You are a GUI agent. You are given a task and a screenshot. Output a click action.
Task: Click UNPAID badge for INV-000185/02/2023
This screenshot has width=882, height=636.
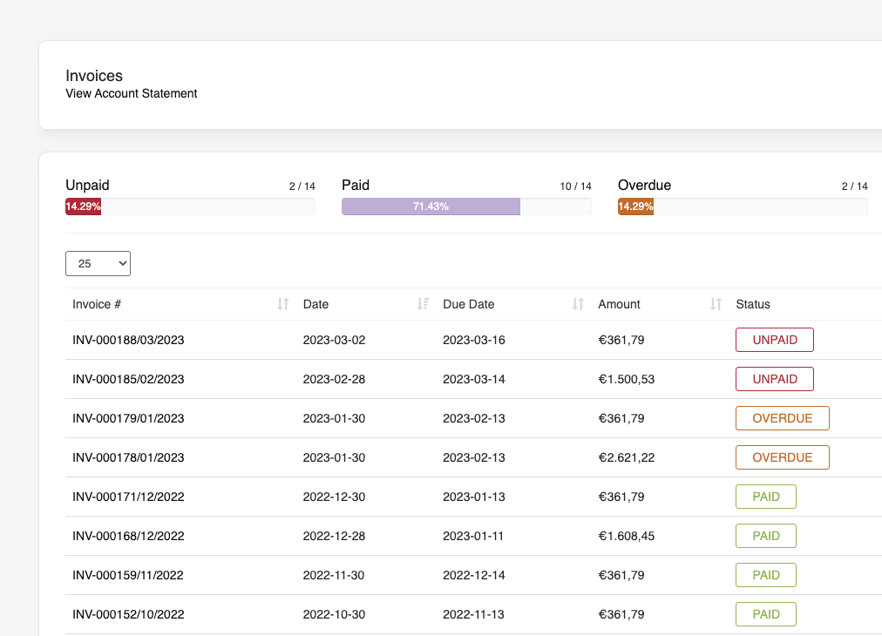click(775, 379)
